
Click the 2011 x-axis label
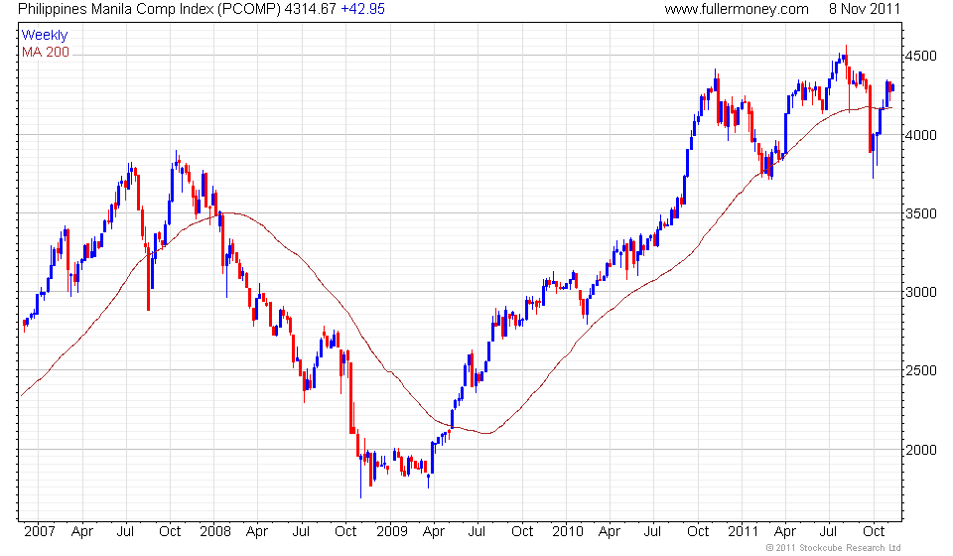click(743, 532)
